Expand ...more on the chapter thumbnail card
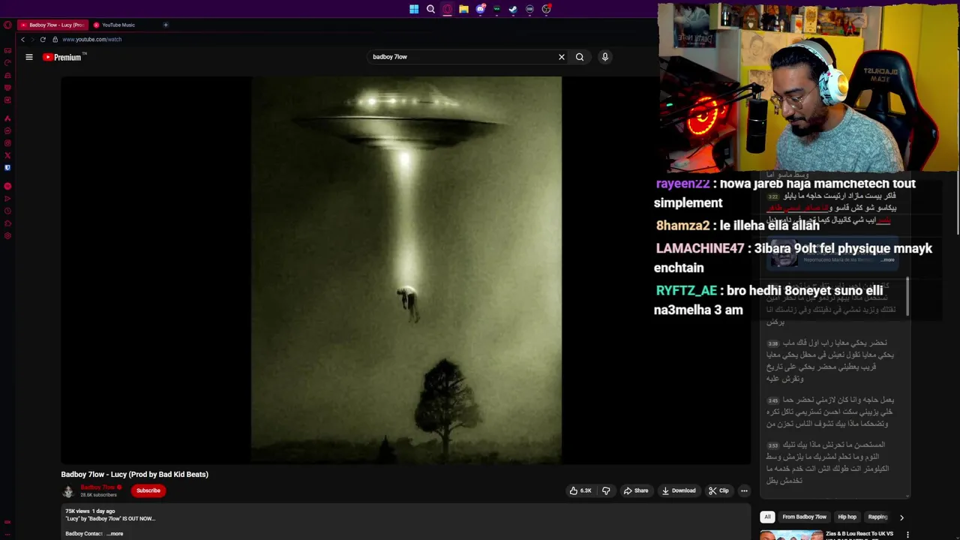The width and height of the screenshot is (960, 540). (887, 259)
